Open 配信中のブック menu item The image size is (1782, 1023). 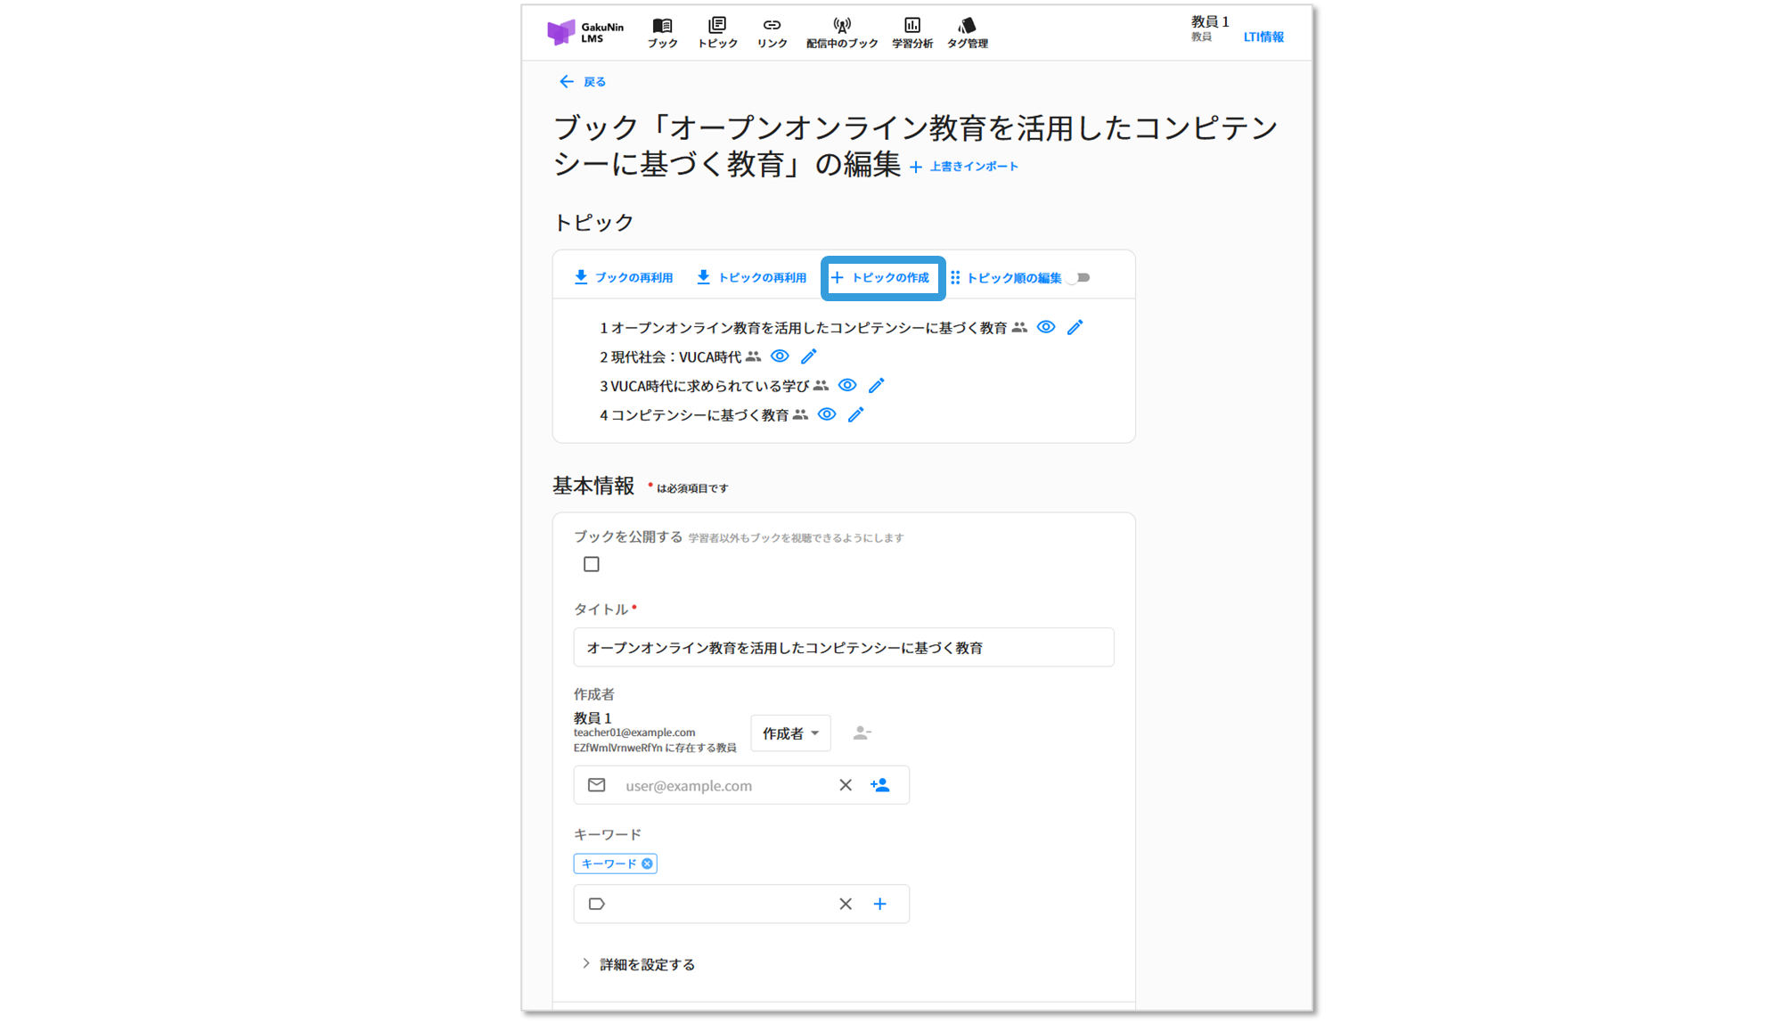(x=841, y=32)
